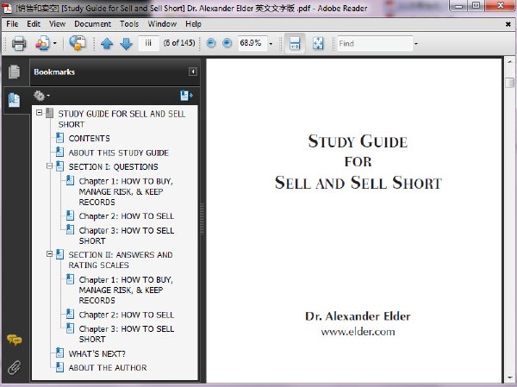Open the Pages thumbnails panel icon
This screenshot has width=517, height=387.
14,72
